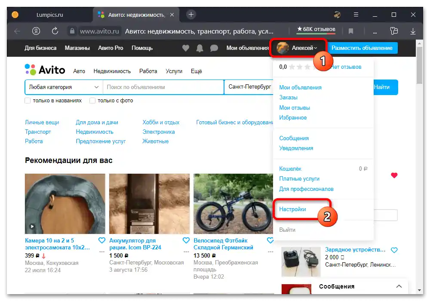This screenshot has width=430, height=301.
Task: Open the browser hamburger menu
Action: (356, 15)
